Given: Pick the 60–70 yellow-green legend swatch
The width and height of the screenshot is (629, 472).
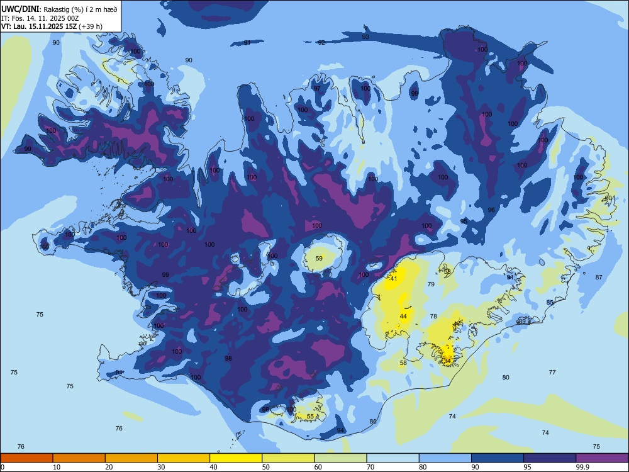Looking at the screenshot, I should [x=340, y=458].
